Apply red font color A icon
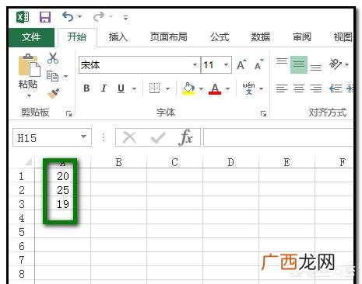This screenshot has width=362, height=284. (215, 88)
